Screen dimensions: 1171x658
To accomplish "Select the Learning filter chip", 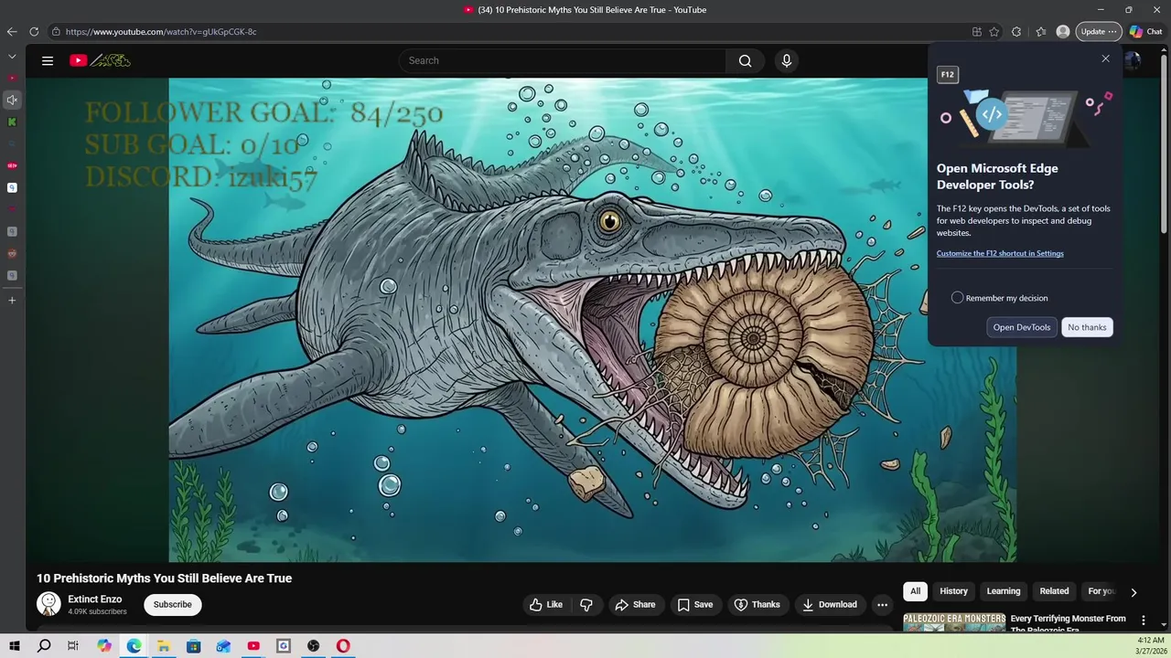I will (1004, 591).
